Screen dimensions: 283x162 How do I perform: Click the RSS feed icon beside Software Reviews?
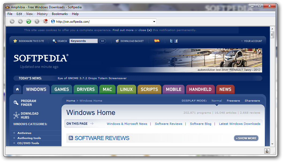[x=71, y=138]
